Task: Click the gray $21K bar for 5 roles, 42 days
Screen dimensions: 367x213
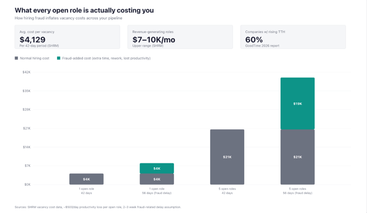Action: click(x=227, y=157)
